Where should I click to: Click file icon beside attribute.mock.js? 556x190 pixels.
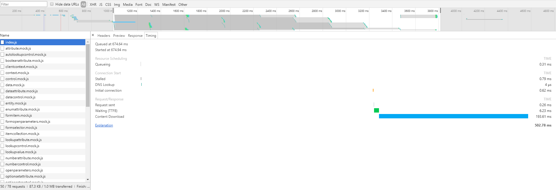(x=2, y=48)
